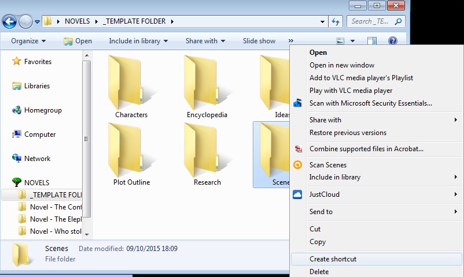
Task: Select the NOVELS tree node
Action: (31, 182)
